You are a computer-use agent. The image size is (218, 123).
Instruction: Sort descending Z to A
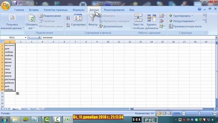pos(68,25)
